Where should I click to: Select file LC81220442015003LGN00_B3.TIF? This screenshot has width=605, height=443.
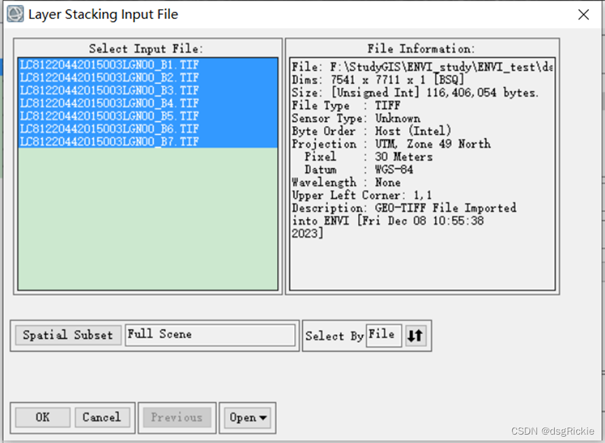point(148,90)
